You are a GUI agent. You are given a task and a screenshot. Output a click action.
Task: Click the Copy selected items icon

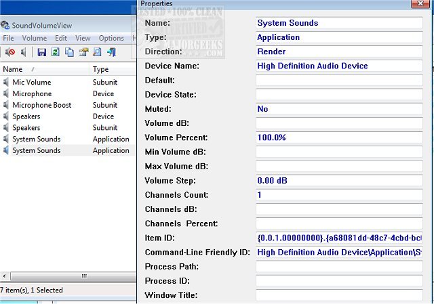coord(69,52)
